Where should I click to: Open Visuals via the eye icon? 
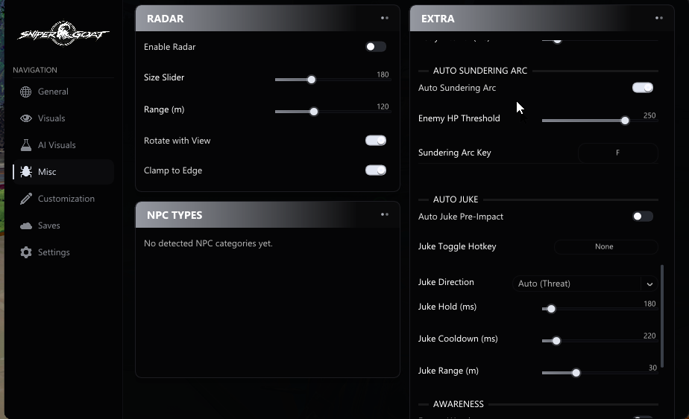(x=25, y=118)
